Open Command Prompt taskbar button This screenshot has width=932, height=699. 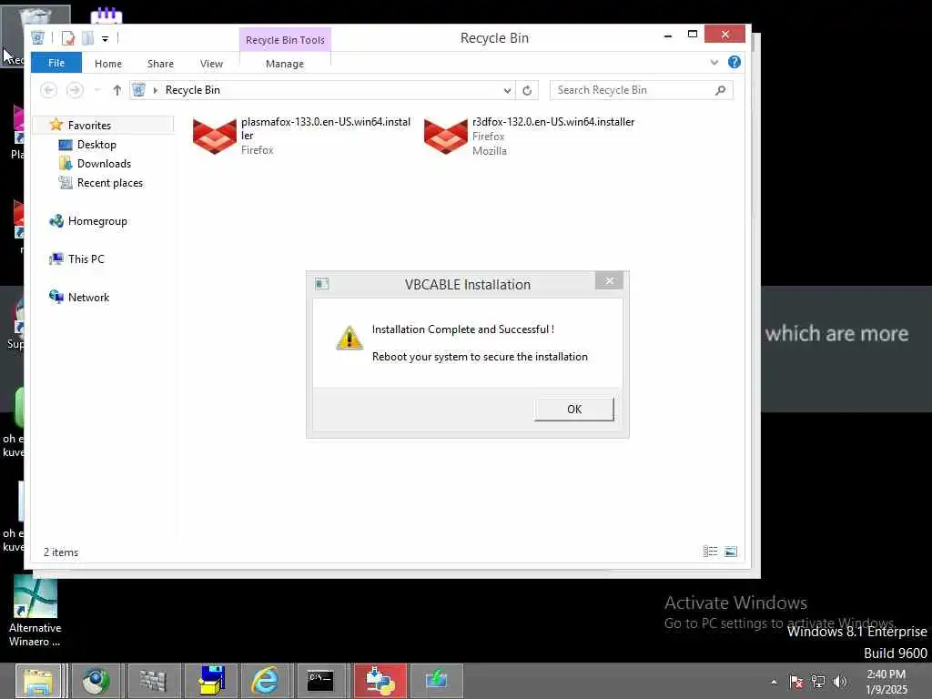[320, 681]
